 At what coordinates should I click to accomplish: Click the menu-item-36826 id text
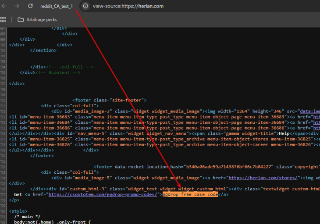pos(51,144)
